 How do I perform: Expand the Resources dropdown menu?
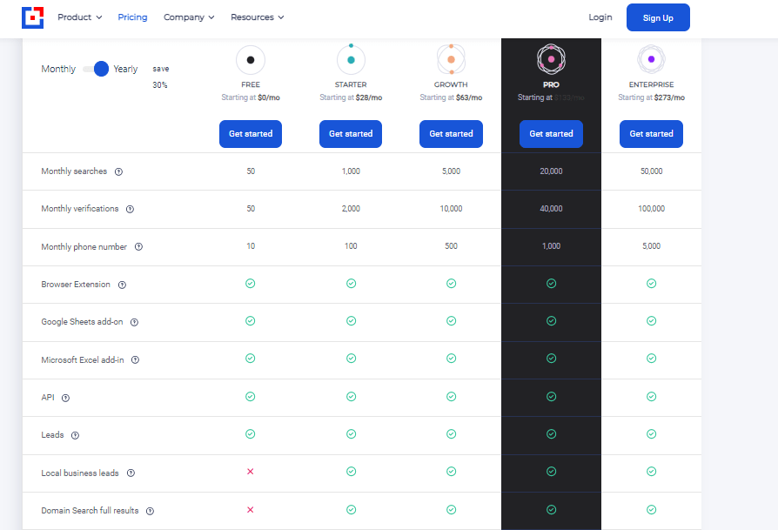tap(257, 17)
